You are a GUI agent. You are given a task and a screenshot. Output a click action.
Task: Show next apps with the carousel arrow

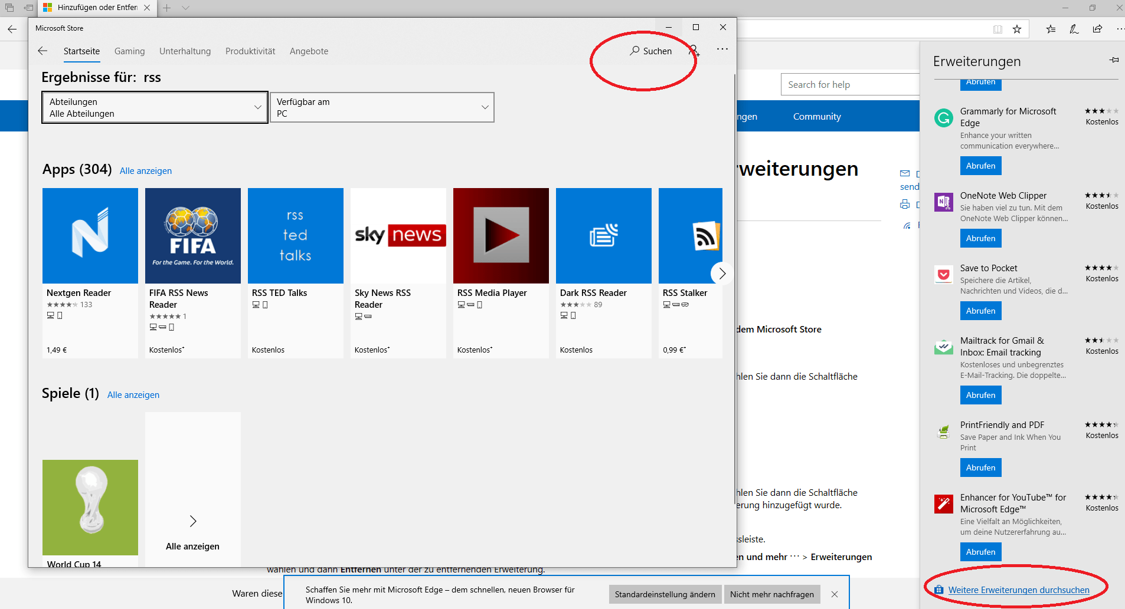tap(722, 274)
